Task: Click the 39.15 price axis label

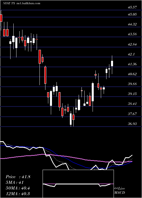Action: (132, 94)
